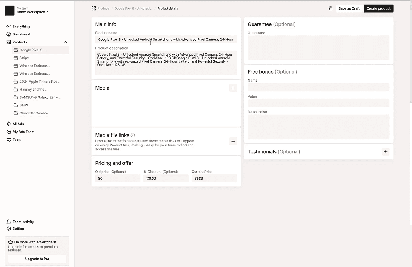
Task: Click the info icon beside Media file links
Action: (x=133, y=135)
